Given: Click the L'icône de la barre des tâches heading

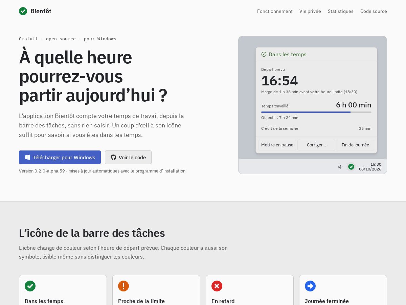Looking at the screenshot, I should point(92,233).
